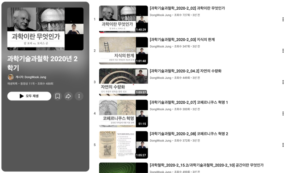Open video title [과학기술과철학_2020-2_02] 과학이란 무엇인가

point(187,8)
